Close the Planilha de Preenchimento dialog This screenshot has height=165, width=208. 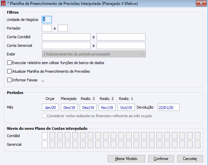pyautogui.click(x=200, y=4)
